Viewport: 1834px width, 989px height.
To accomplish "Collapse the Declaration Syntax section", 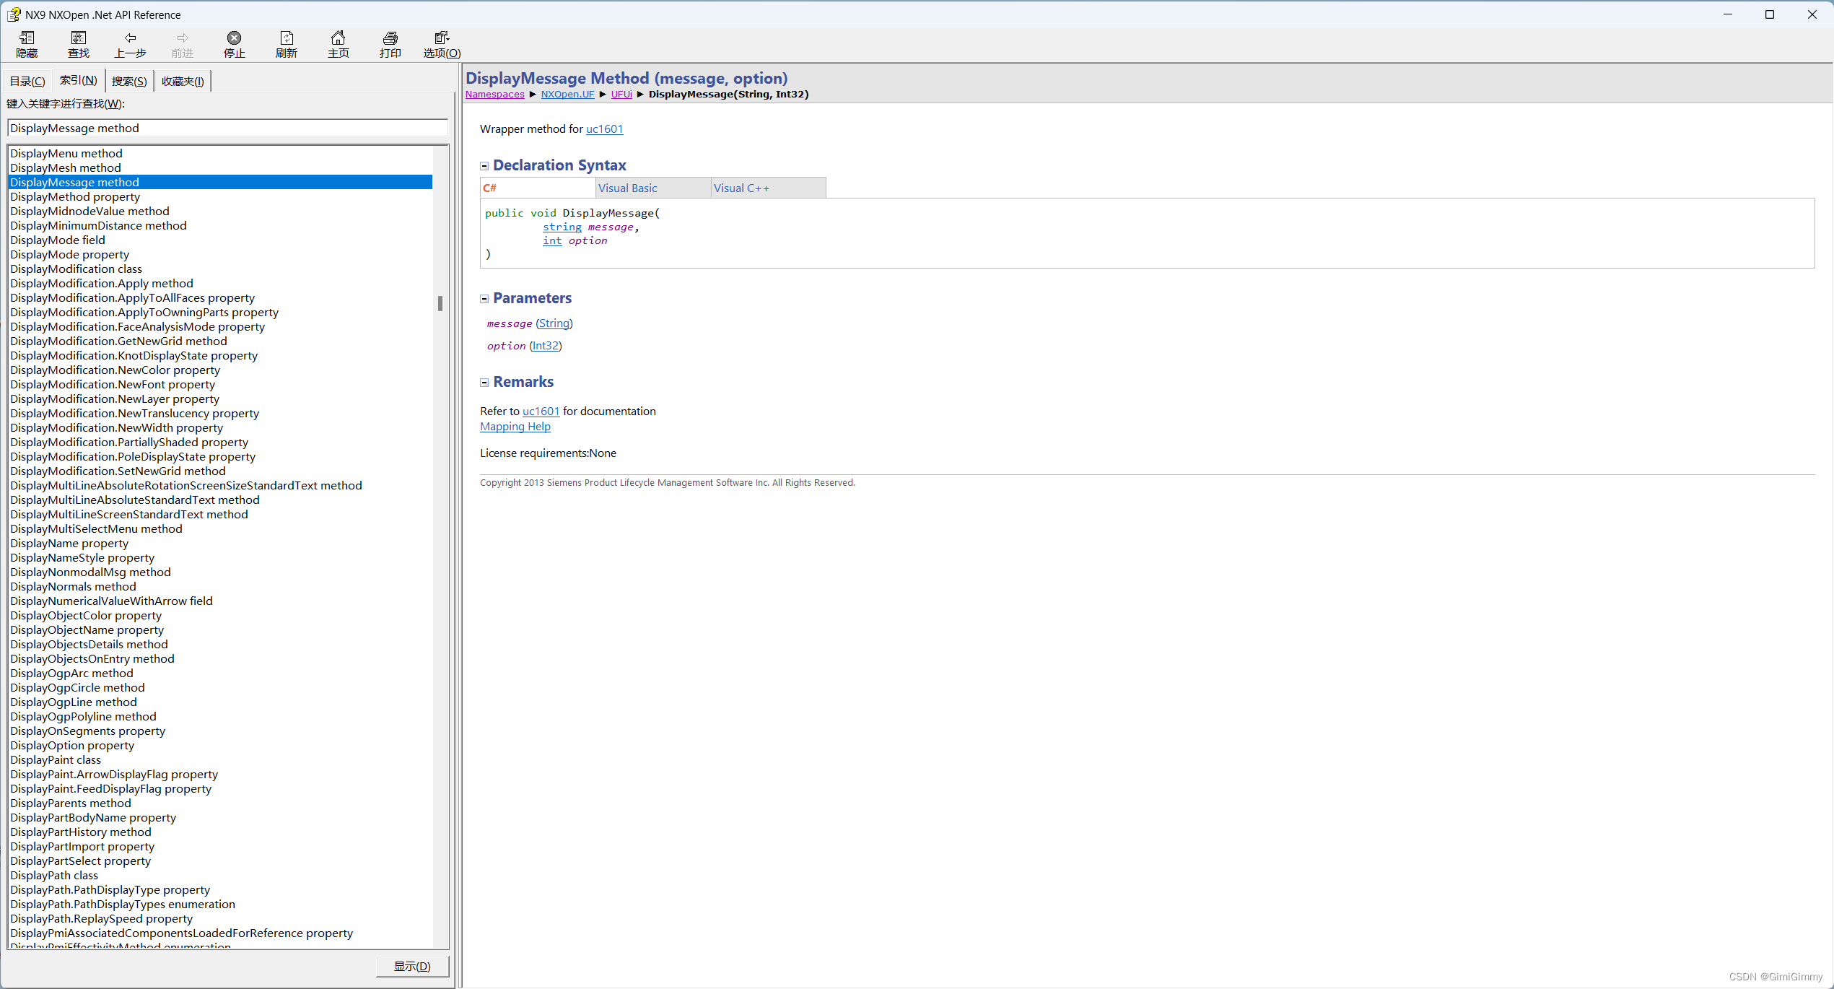I will click(x=484, y=166).
